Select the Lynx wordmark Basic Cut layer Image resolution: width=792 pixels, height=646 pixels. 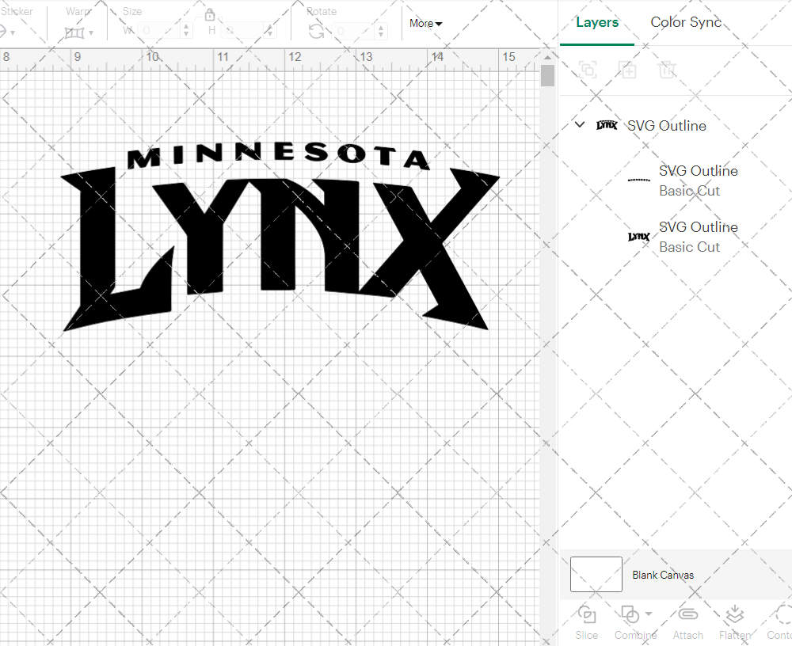[697, 237]
